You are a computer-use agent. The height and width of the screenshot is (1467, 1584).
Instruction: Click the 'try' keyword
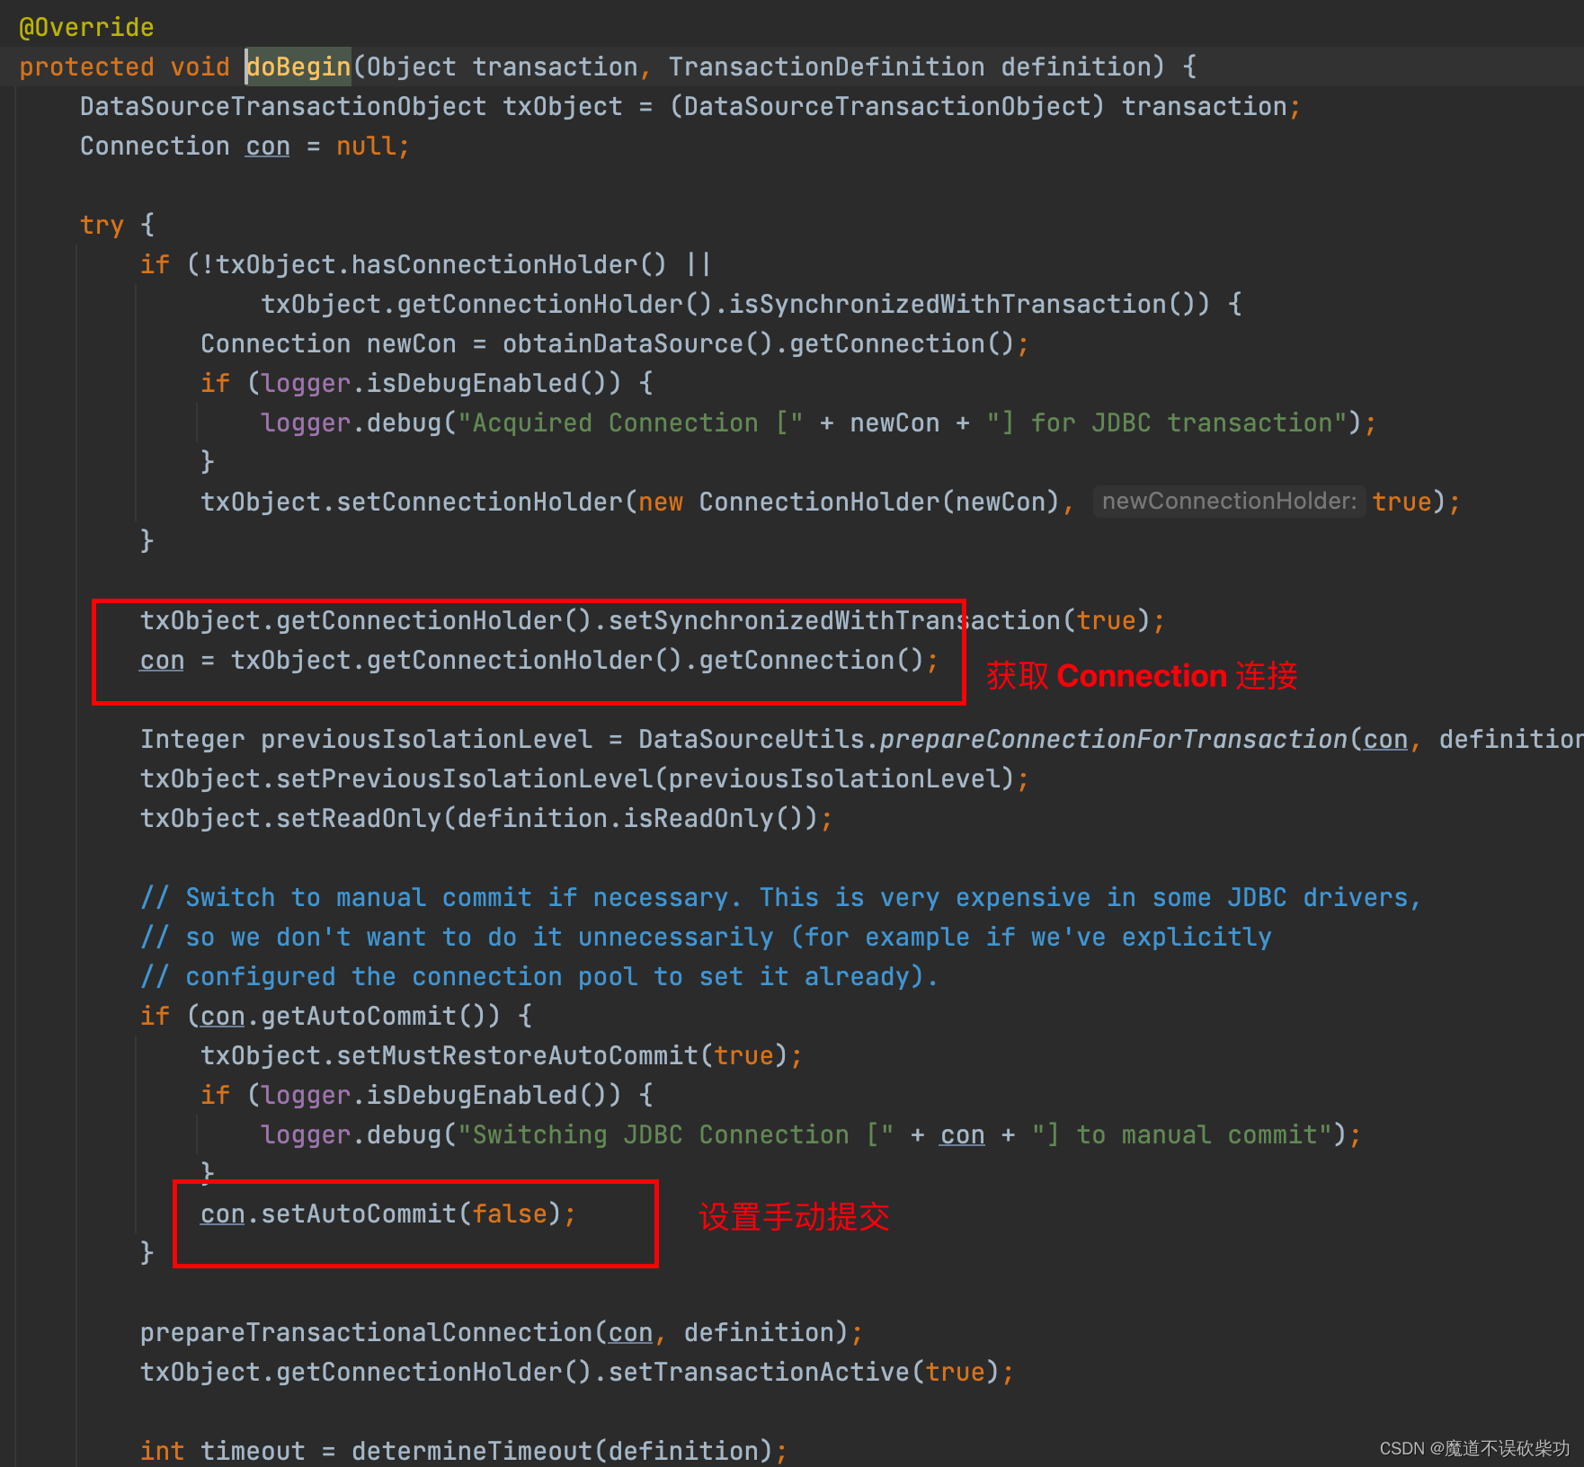tap(102, 226)
